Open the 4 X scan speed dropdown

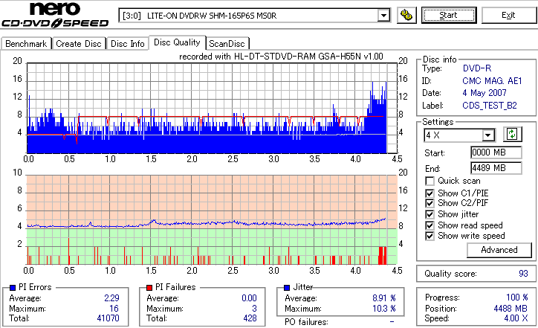pyautogui.click(x=487, y=135)
